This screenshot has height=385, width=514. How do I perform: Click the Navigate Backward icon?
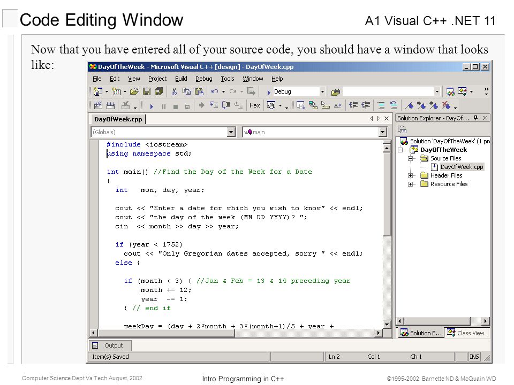point(251,91)
